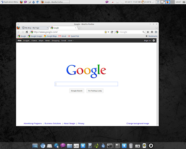Open the circled 'a' icon in dock
This screenshot has height=149, width=186.
pyautogui.click(x=151, y=146)
